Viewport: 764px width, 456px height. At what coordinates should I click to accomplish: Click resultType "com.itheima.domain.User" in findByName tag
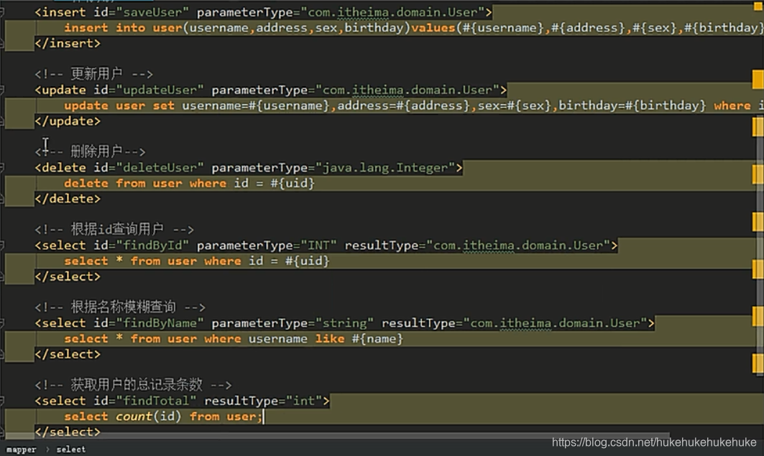[556, 323]
